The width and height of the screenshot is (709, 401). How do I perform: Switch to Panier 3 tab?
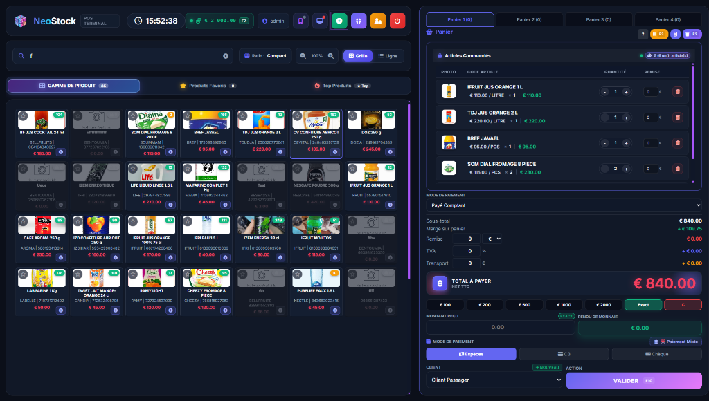tap(598, 19)
